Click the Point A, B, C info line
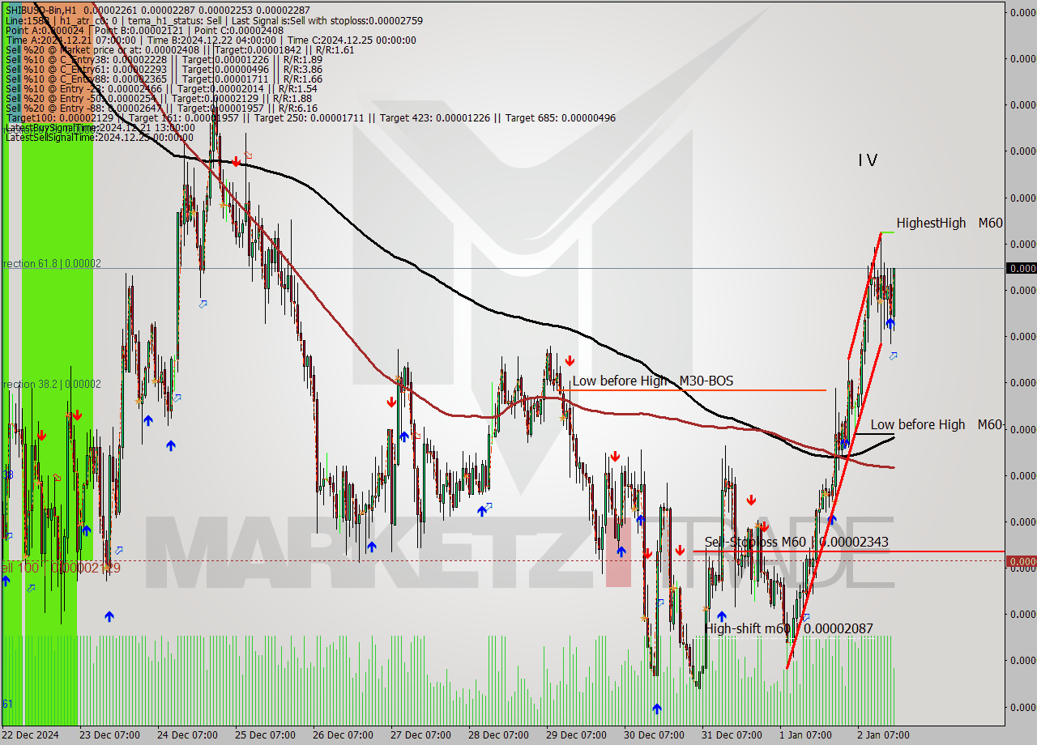Image resolution: width=1037 pixels, height=745 pixels. coord(144,30)
